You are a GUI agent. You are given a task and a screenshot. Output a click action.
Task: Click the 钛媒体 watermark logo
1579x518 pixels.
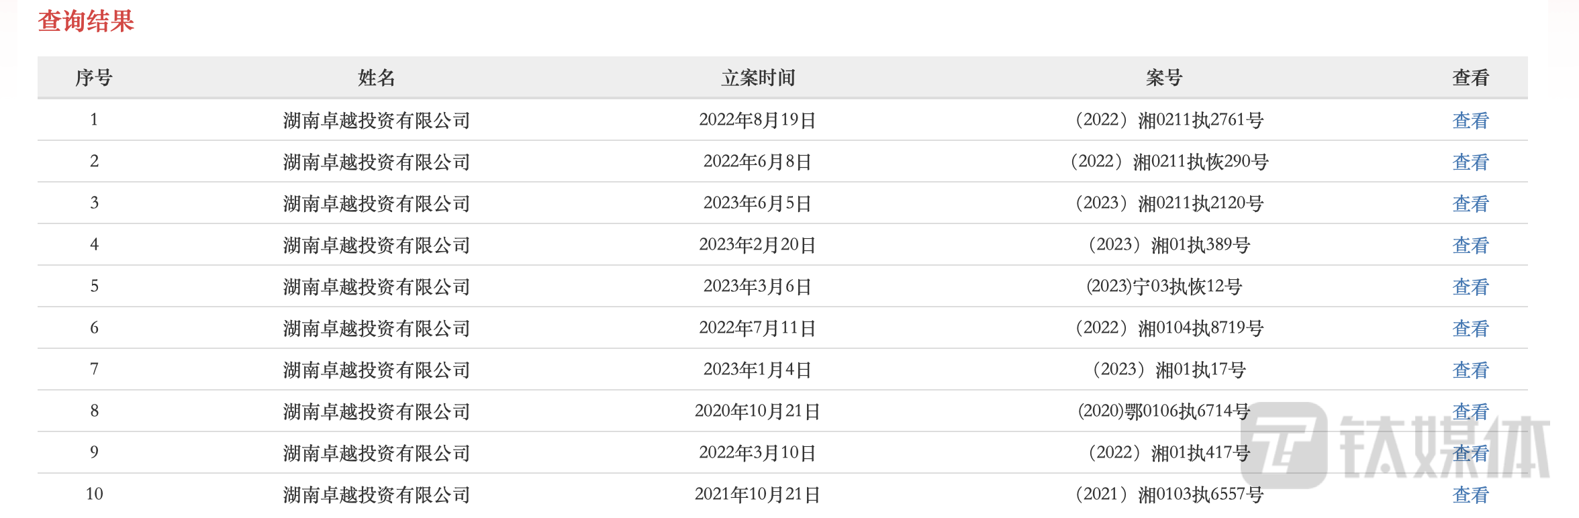point(1396,446)
